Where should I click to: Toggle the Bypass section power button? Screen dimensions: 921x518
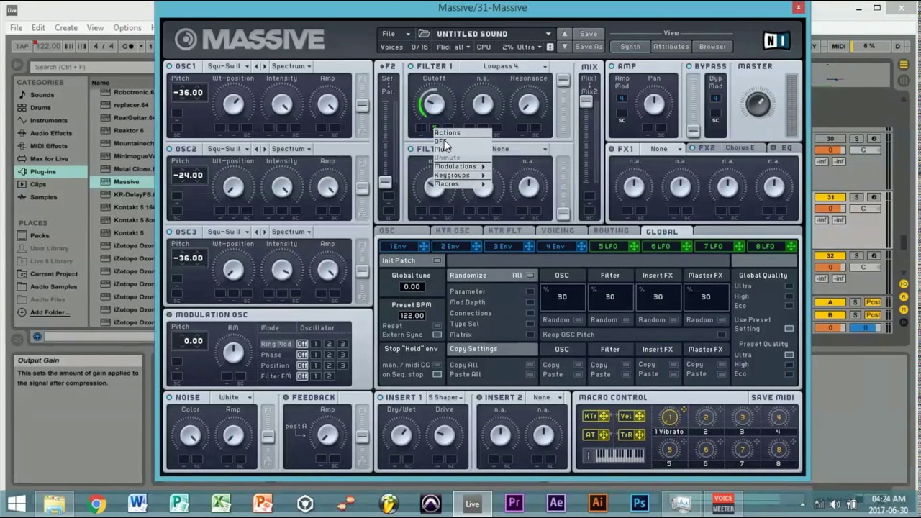tap(689, 66)
